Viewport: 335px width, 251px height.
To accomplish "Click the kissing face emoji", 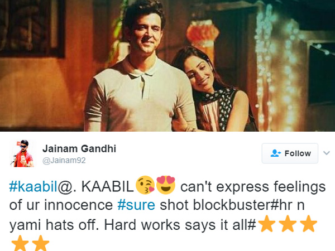I will 145,185.
